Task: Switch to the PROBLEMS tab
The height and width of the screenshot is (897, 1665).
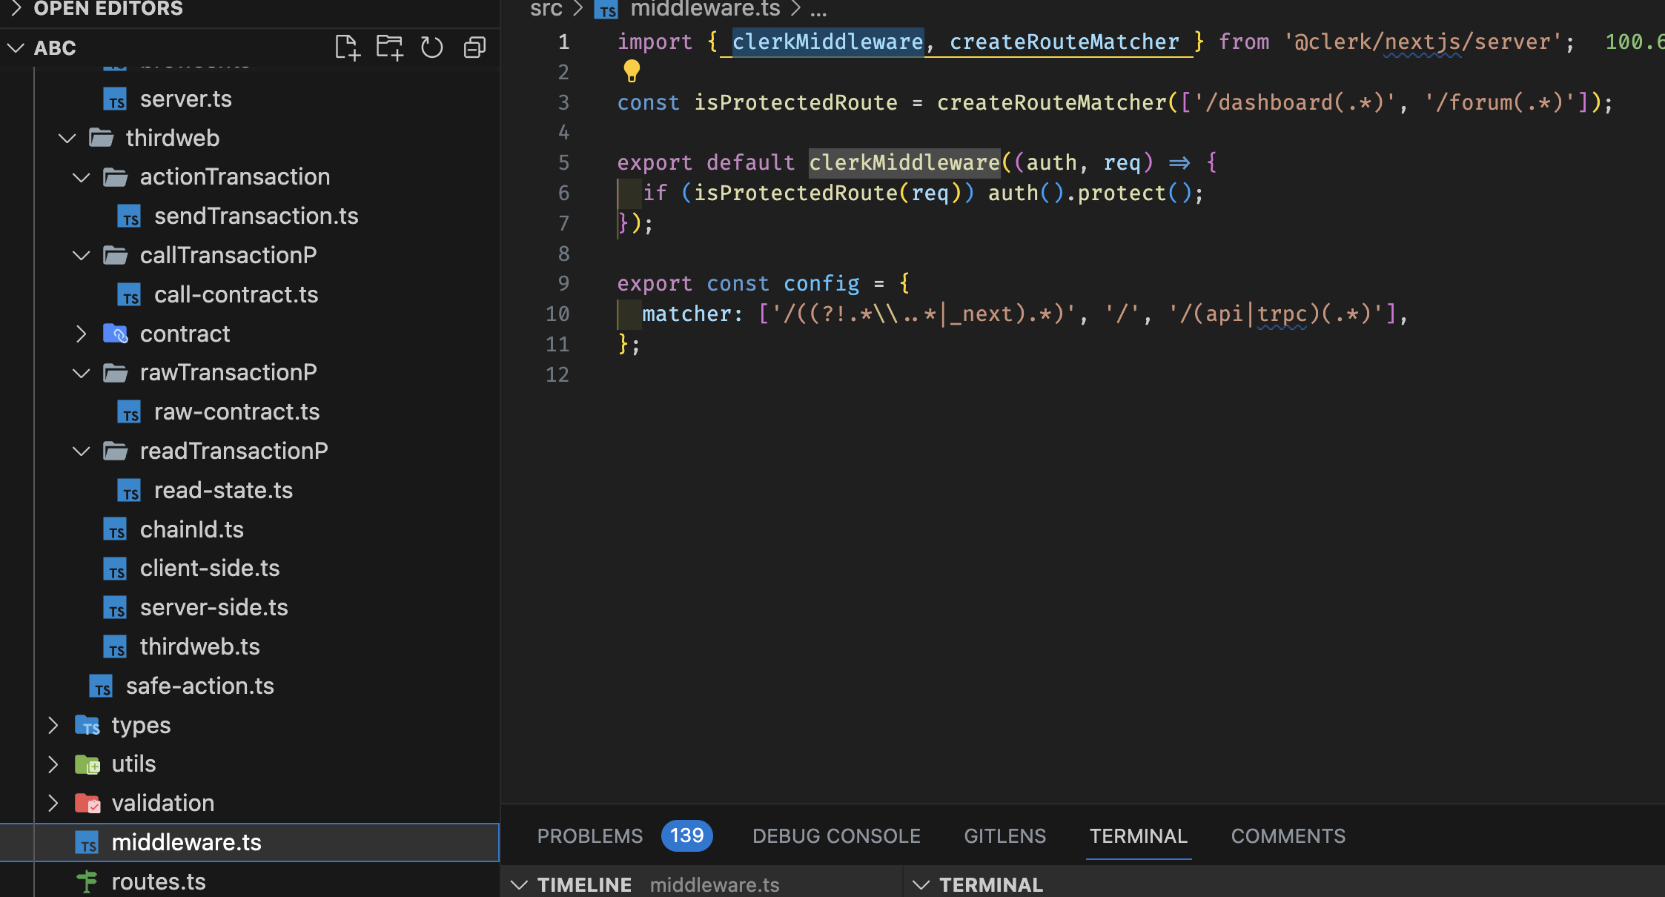Action: [589, 836]
